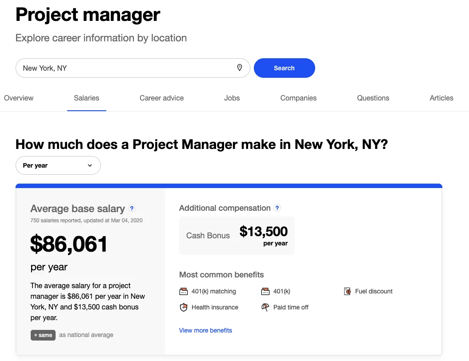Click the location pin icon in search field
The image size is (469, 361).
pyautogui.click(x=240, y=68)
